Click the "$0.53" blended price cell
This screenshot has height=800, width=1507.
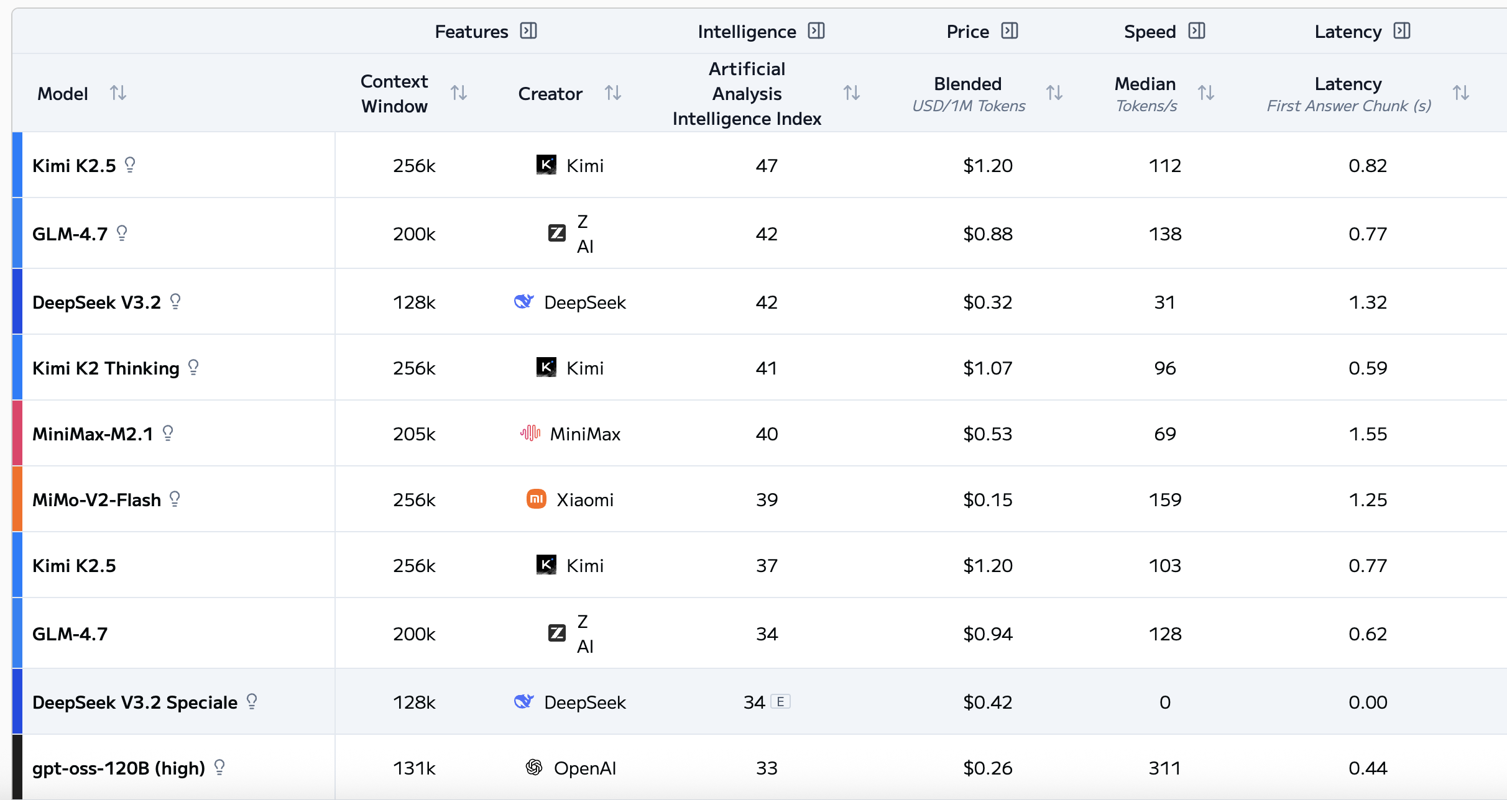[988, 434]
